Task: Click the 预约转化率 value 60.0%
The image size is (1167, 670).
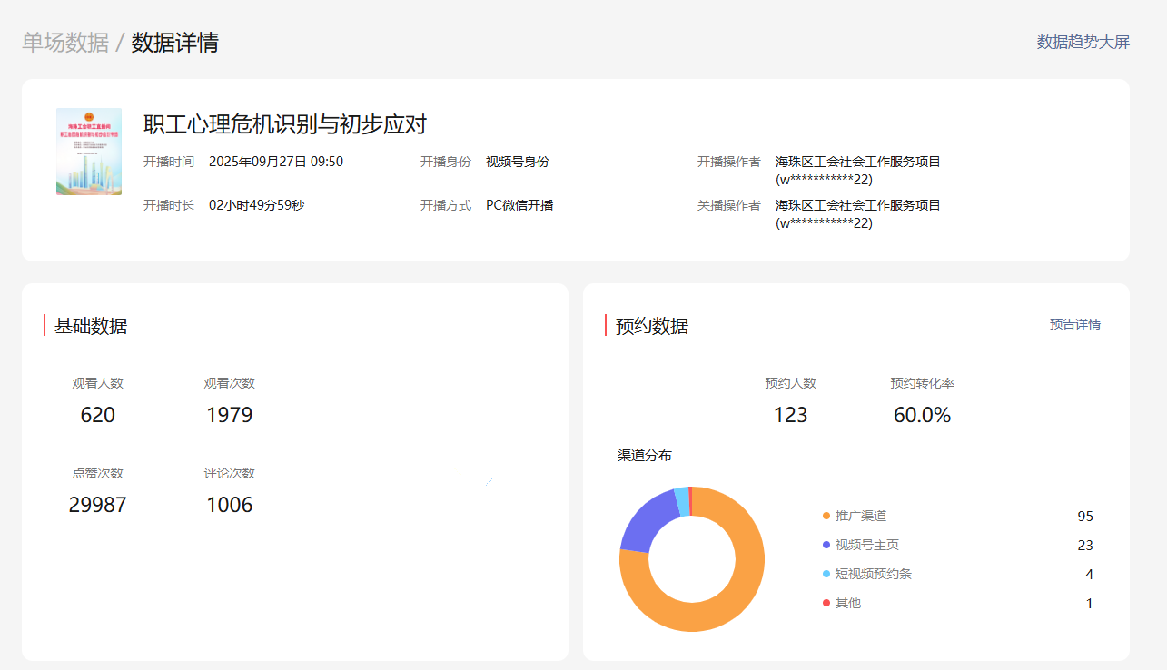Action: tap(922, 415)
